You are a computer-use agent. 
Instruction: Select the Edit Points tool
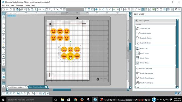[4, 17]
